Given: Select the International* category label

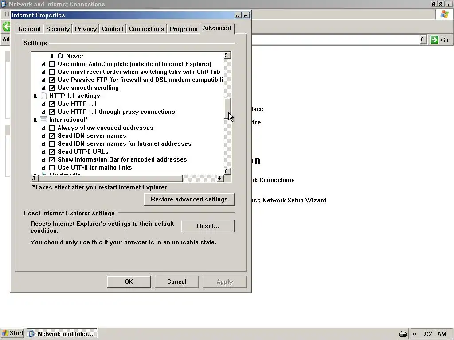Looking at the screenshot, I should point(68,120).
